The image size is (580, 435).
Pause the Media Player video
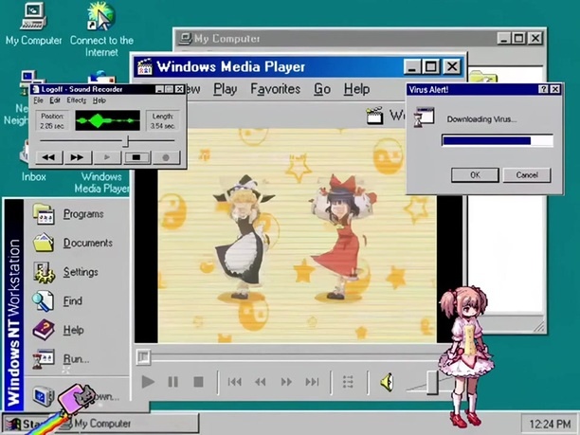(x=172, y=382)
